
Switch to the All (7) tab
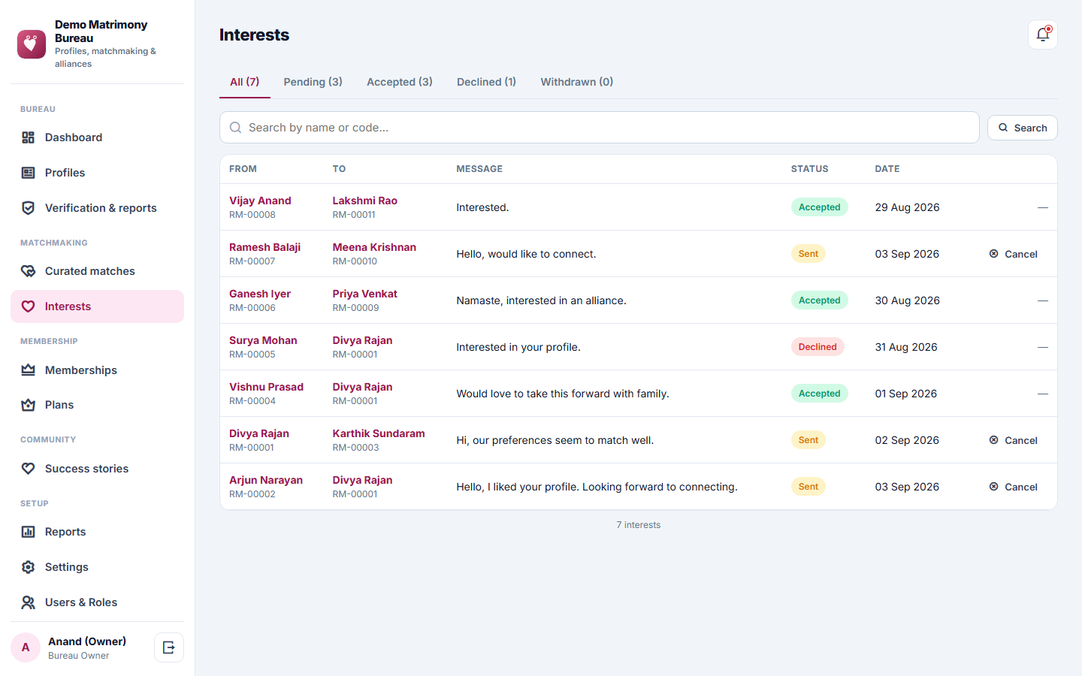(x=245, y=82)
